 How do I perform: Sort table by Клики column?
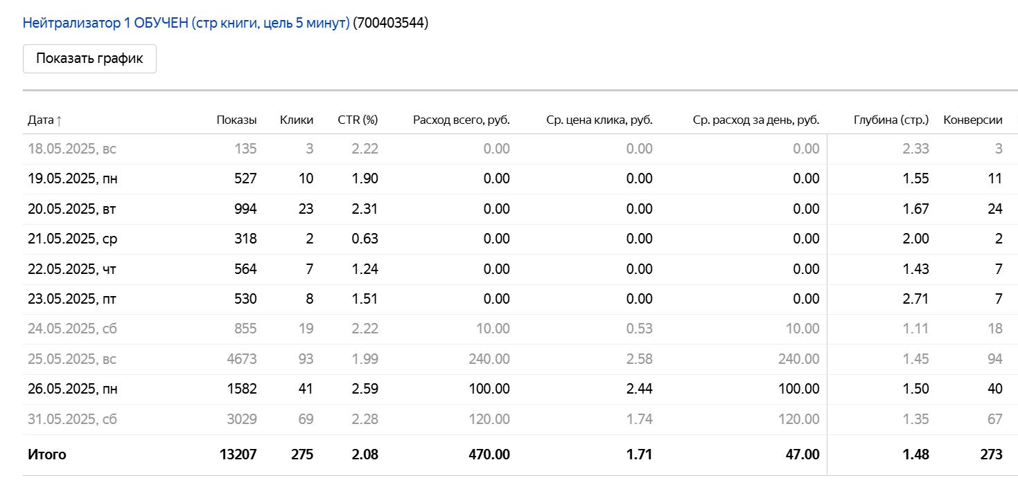(296, 120)
